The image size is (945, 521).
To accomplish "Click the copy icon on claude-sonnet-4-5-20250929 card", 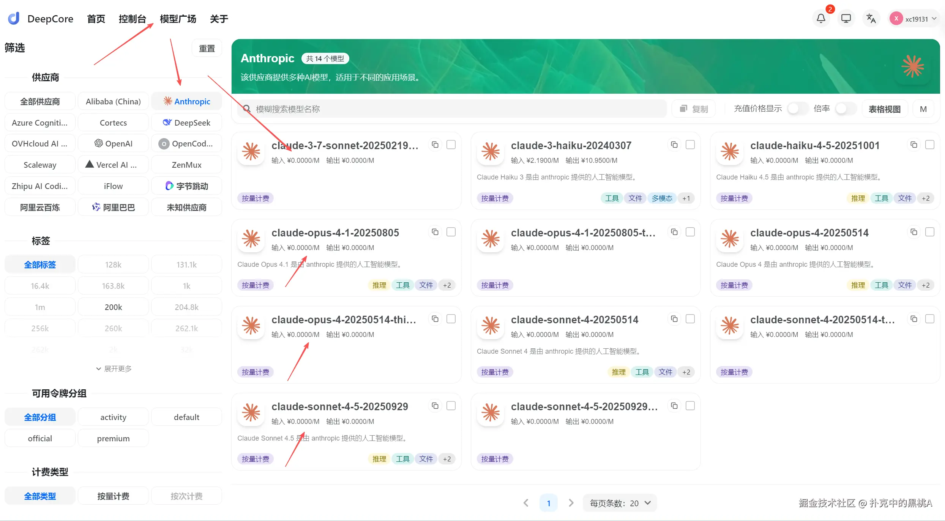I will [x=435, y=406].
